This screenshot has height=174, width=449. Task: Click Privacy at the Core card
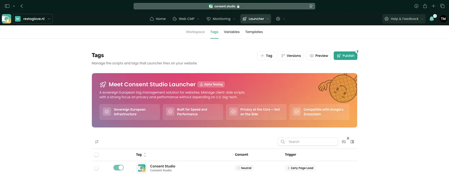pos(256,112)
